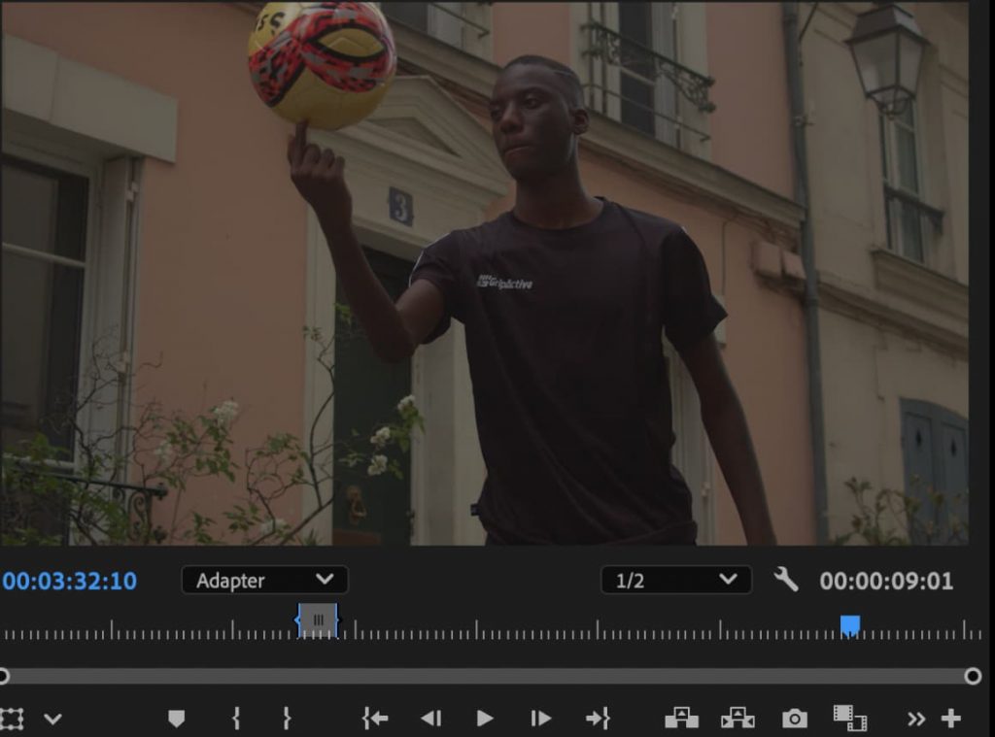The image size is (995, 737).
Task: Open monitor settings wrench icon
Action: click(x=785, y=580)
